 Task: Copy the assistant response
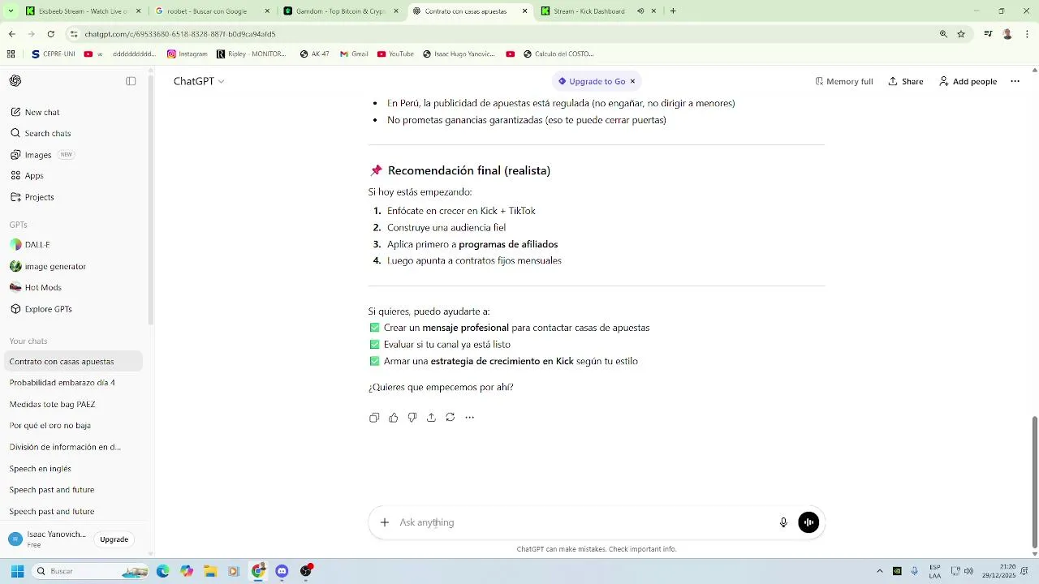374,418
